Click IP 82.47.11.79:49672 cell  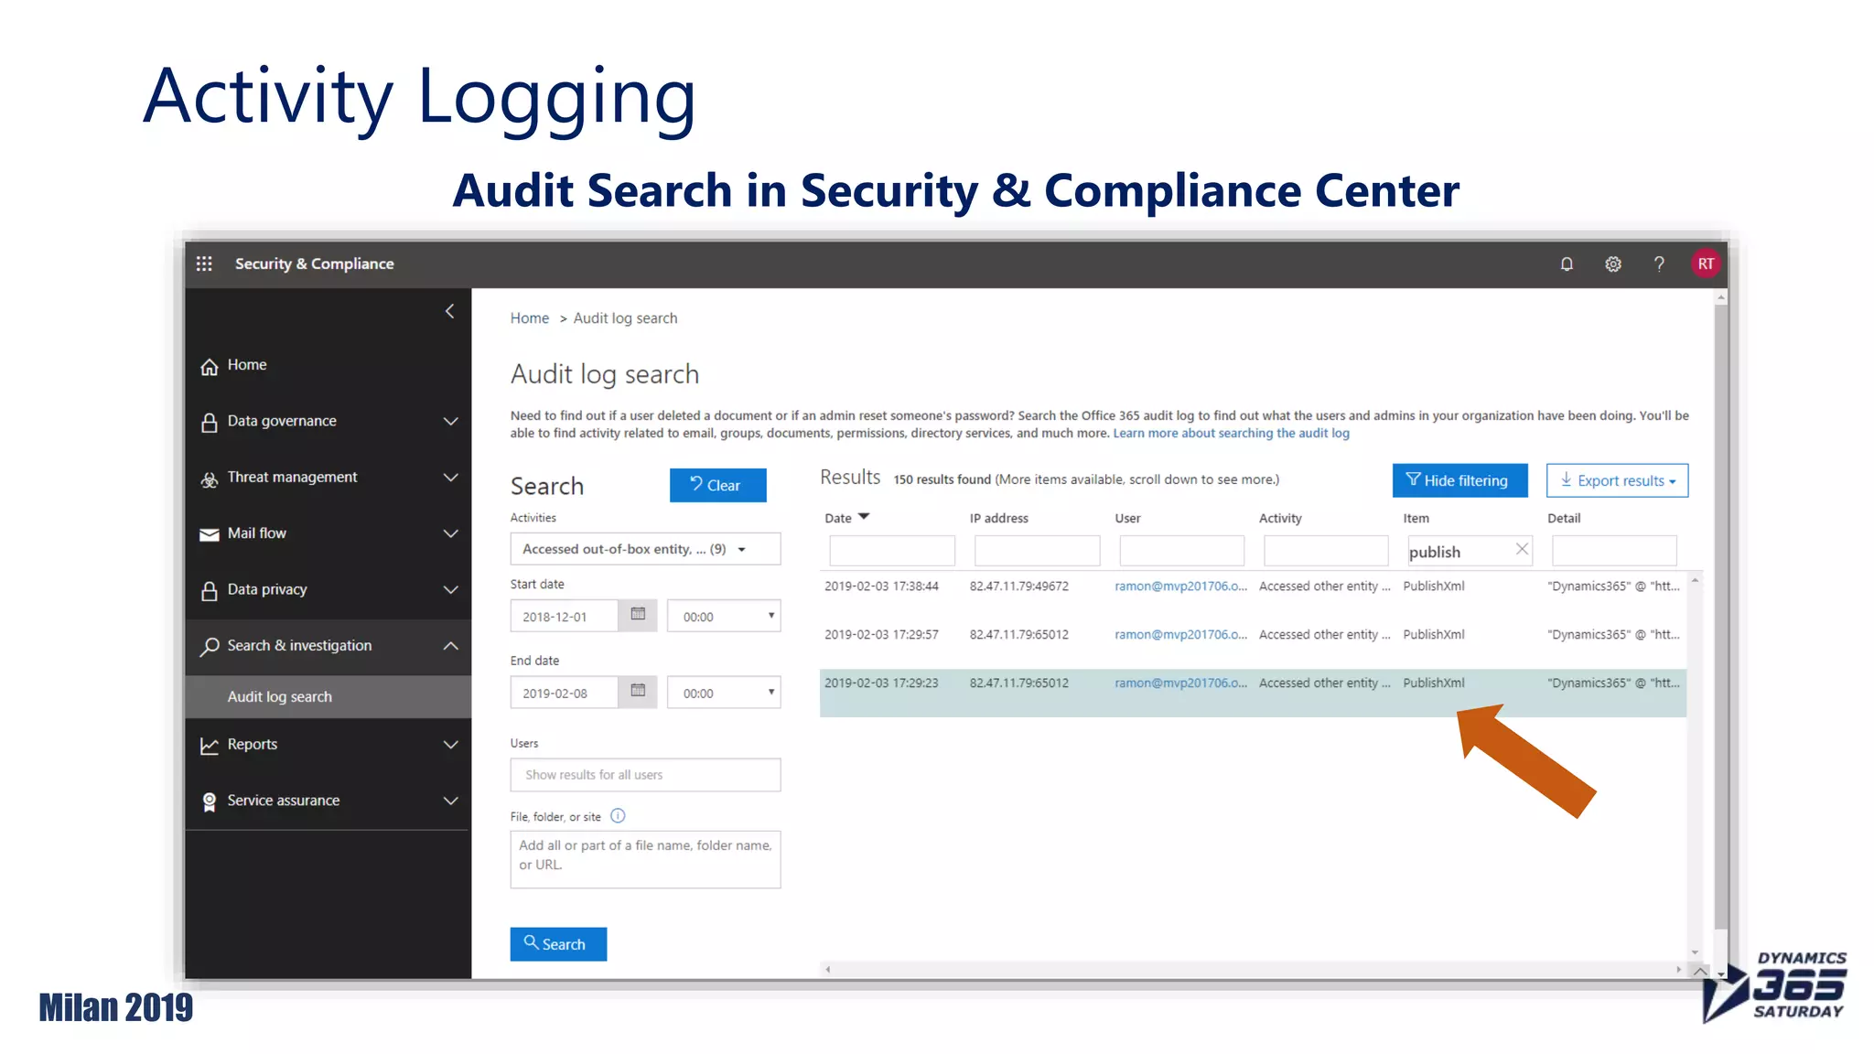click(x=1018, y=586)
